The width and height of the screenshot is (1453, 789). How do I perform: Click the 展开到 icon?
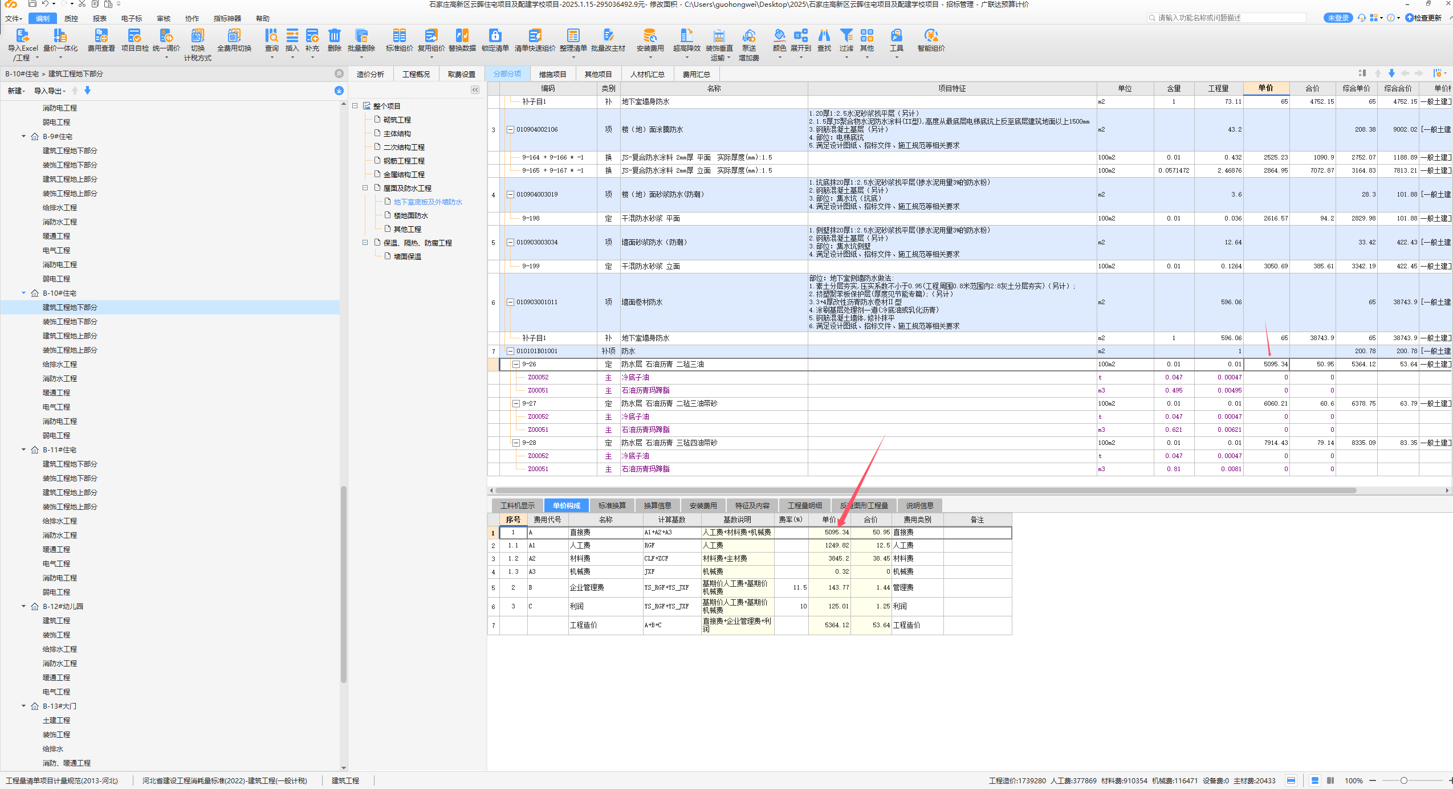[800, 36]
